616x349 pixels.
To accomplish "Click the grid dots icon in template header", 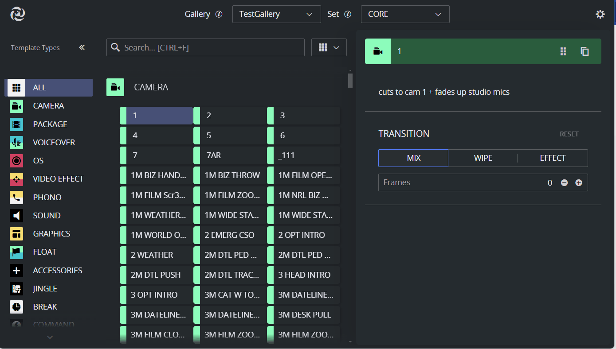I will coord(563,51).
